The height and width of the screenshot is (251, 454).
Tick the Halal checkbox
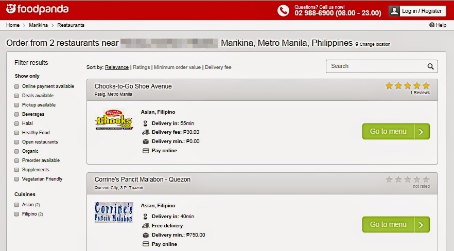[x=16, y=123]
